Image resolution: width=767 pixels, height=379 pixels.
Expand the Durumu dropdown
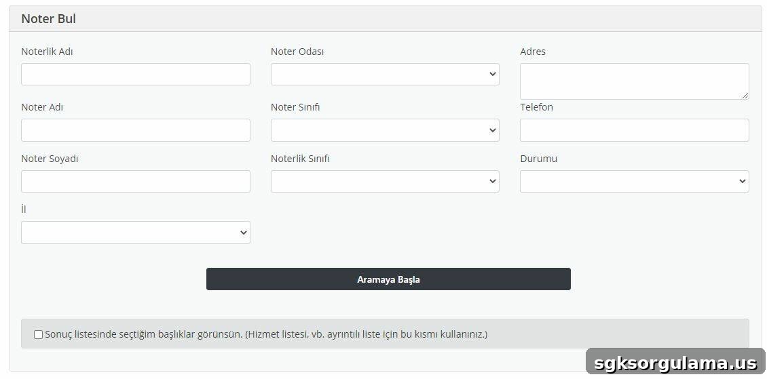(635, 181)
